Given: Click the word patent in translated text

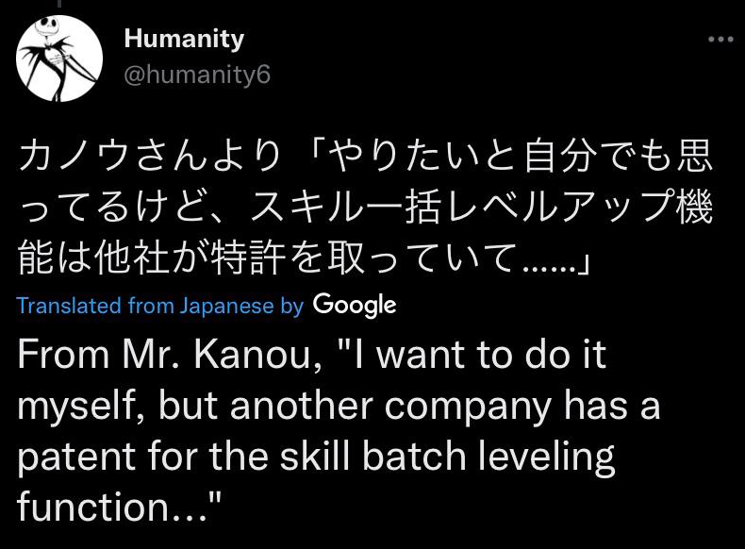Looking at the screenshot, I should tap(77, 457).
